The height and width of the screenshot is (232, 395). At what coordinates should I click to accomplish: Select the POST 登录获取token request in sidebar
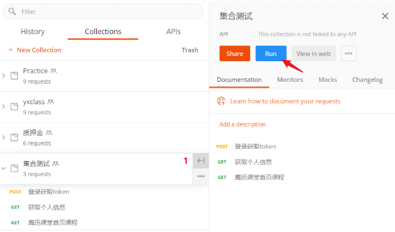(39, 192)
